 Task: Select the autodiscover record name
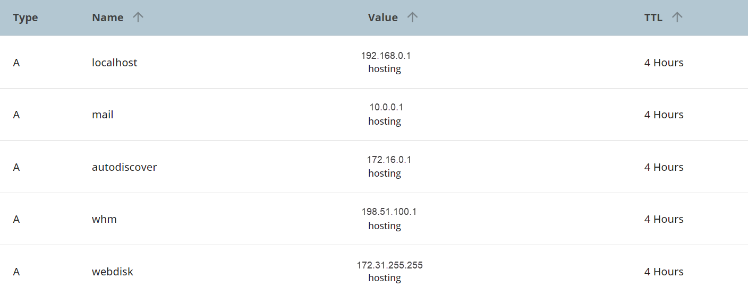click(x=124, y=167)
